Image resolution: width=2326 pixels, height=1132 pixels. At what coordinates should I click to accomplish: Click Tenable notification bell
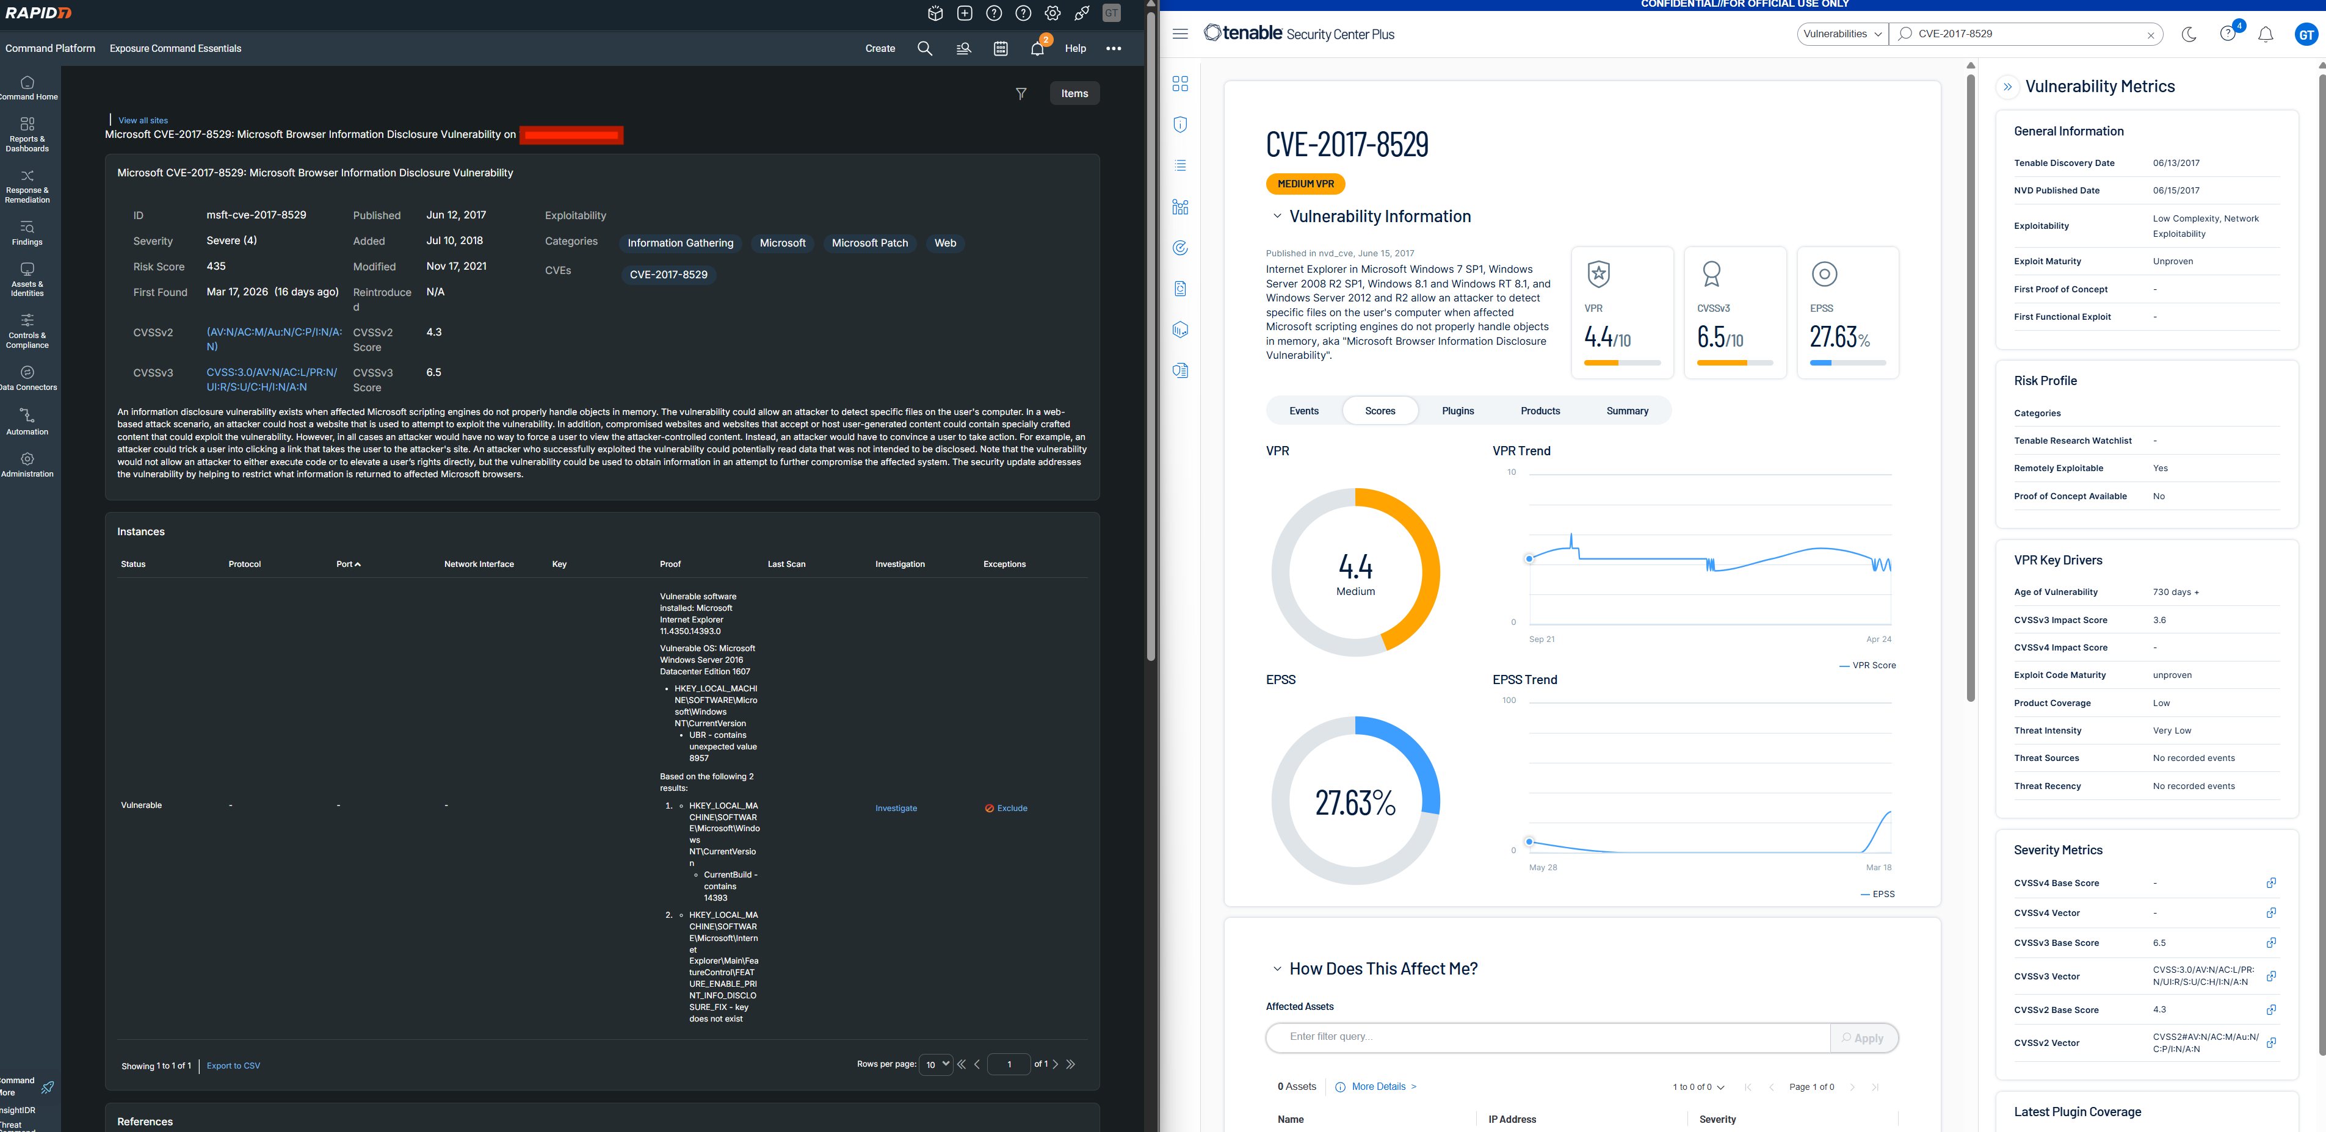pyautogui.click(x=2266, y=34)
